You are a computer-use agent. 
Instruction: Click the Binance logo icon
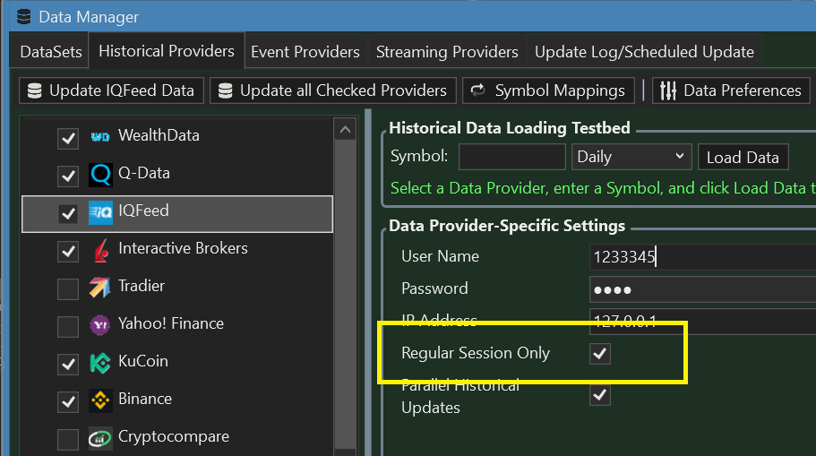point(100,400)
